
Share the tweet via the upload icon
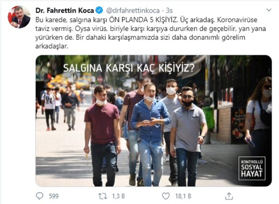pyautogui.click(x=229, y=196)
